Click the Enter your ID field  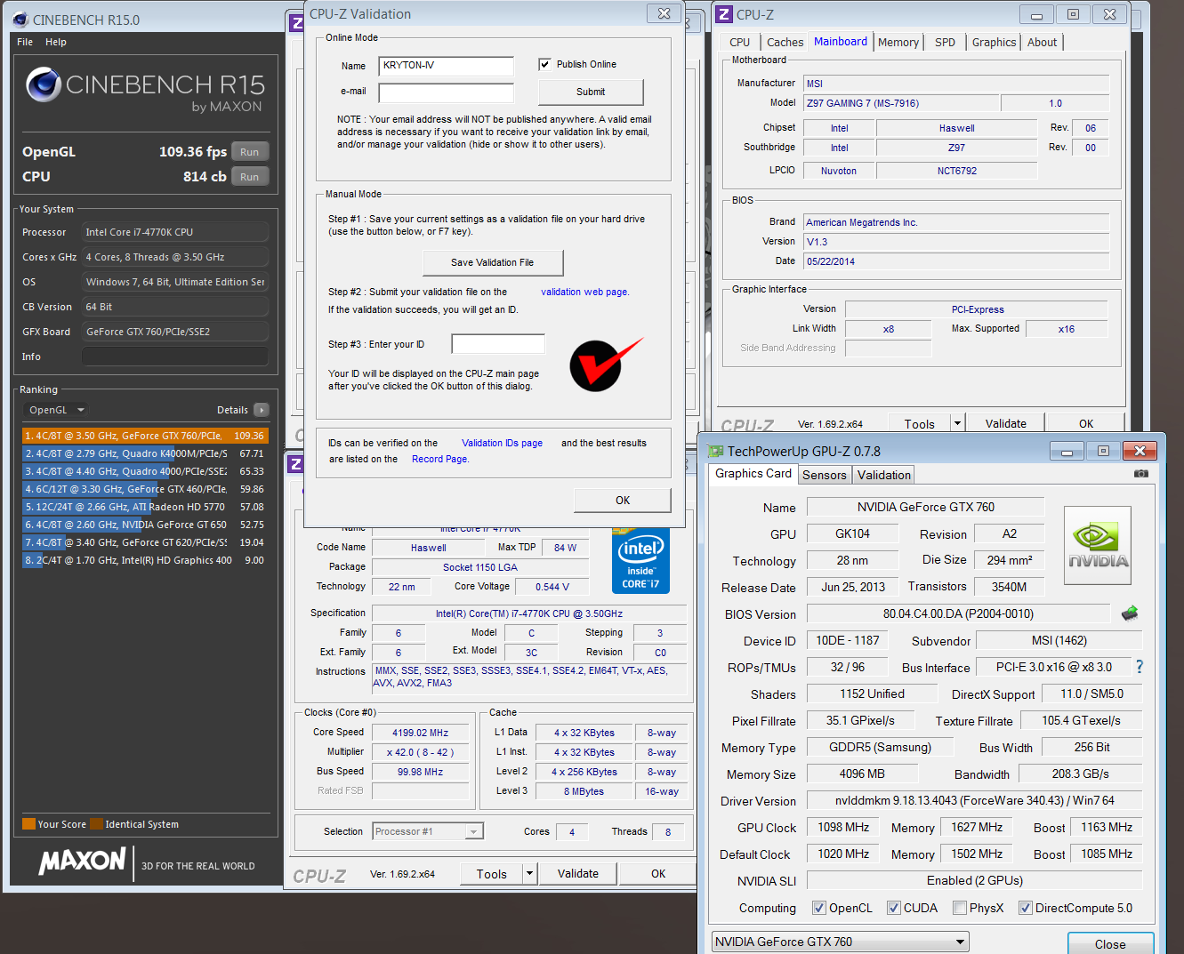click(498, 344)
